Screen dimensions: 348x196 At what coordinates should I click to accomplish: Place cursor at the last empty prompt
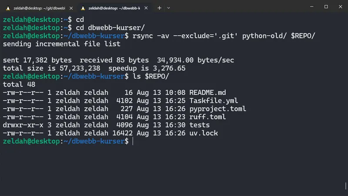(x=132, y=142)
